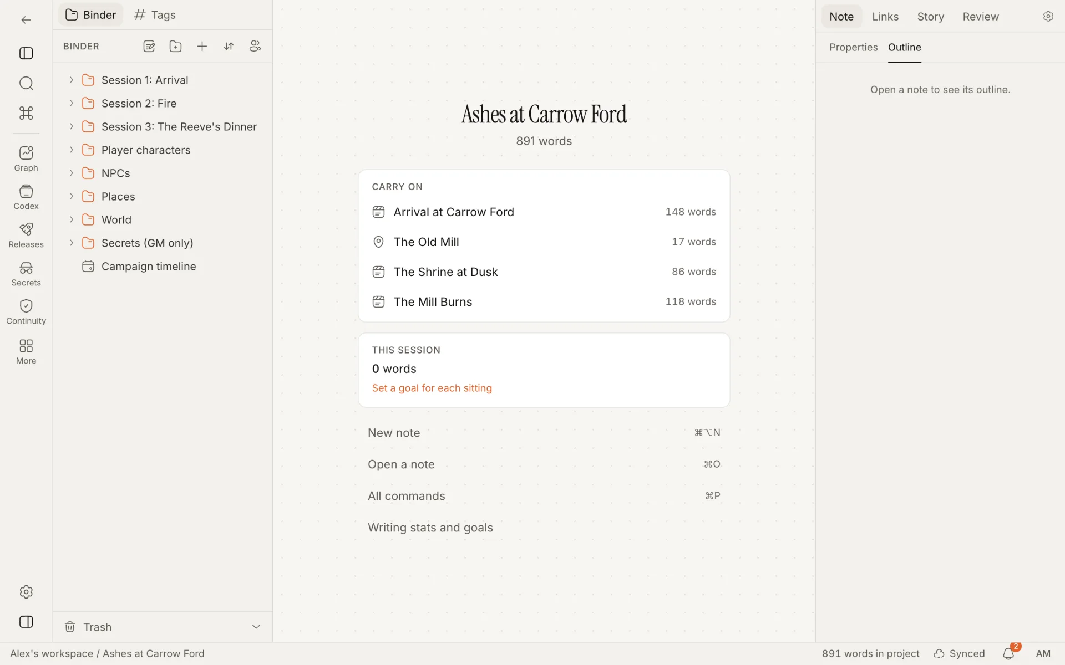This screenshot has width=1065, height=665.
Task: Click Set a goal for each sitting
Action: tap(432, 388)
